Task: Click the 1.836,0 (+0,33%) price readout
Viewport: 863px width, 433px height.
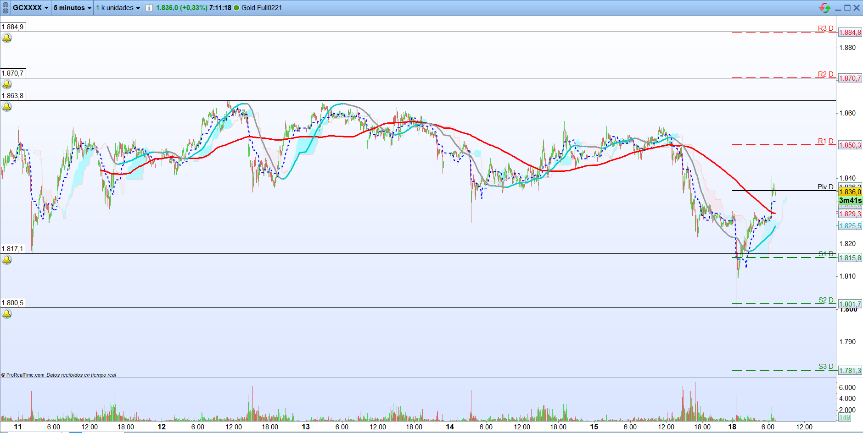Action: coord(182,8)
